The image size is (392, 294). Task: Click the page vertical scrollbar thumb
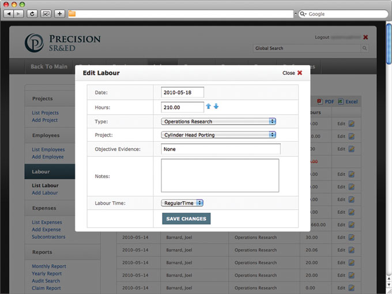pos(389,44)
